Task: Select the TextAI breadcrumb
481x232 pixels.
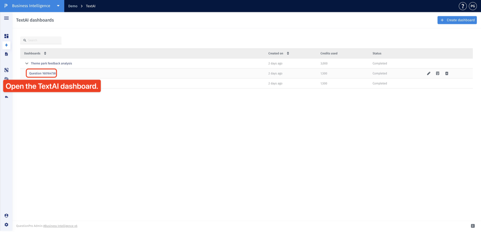Action: pyautogui.click(x=91, y=6)
